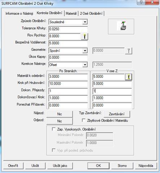
Task: Switch to the Materiál tab
Action: pos(71,13)
